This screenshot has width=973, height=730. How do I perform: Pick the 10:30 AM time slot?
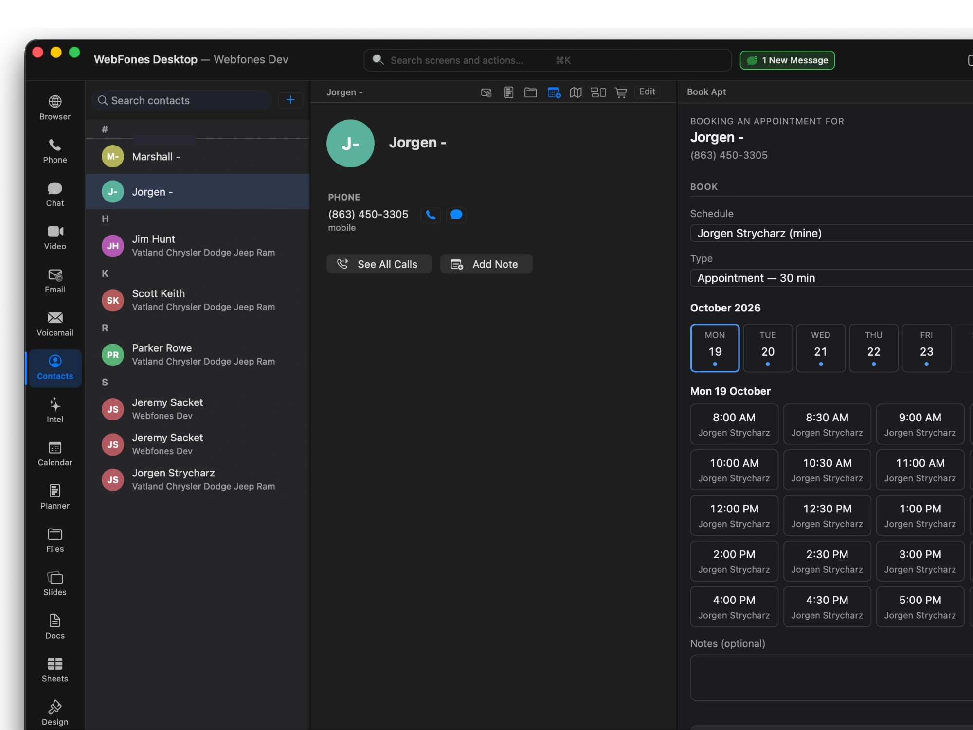pyautogui.click(x=827, y=470)
